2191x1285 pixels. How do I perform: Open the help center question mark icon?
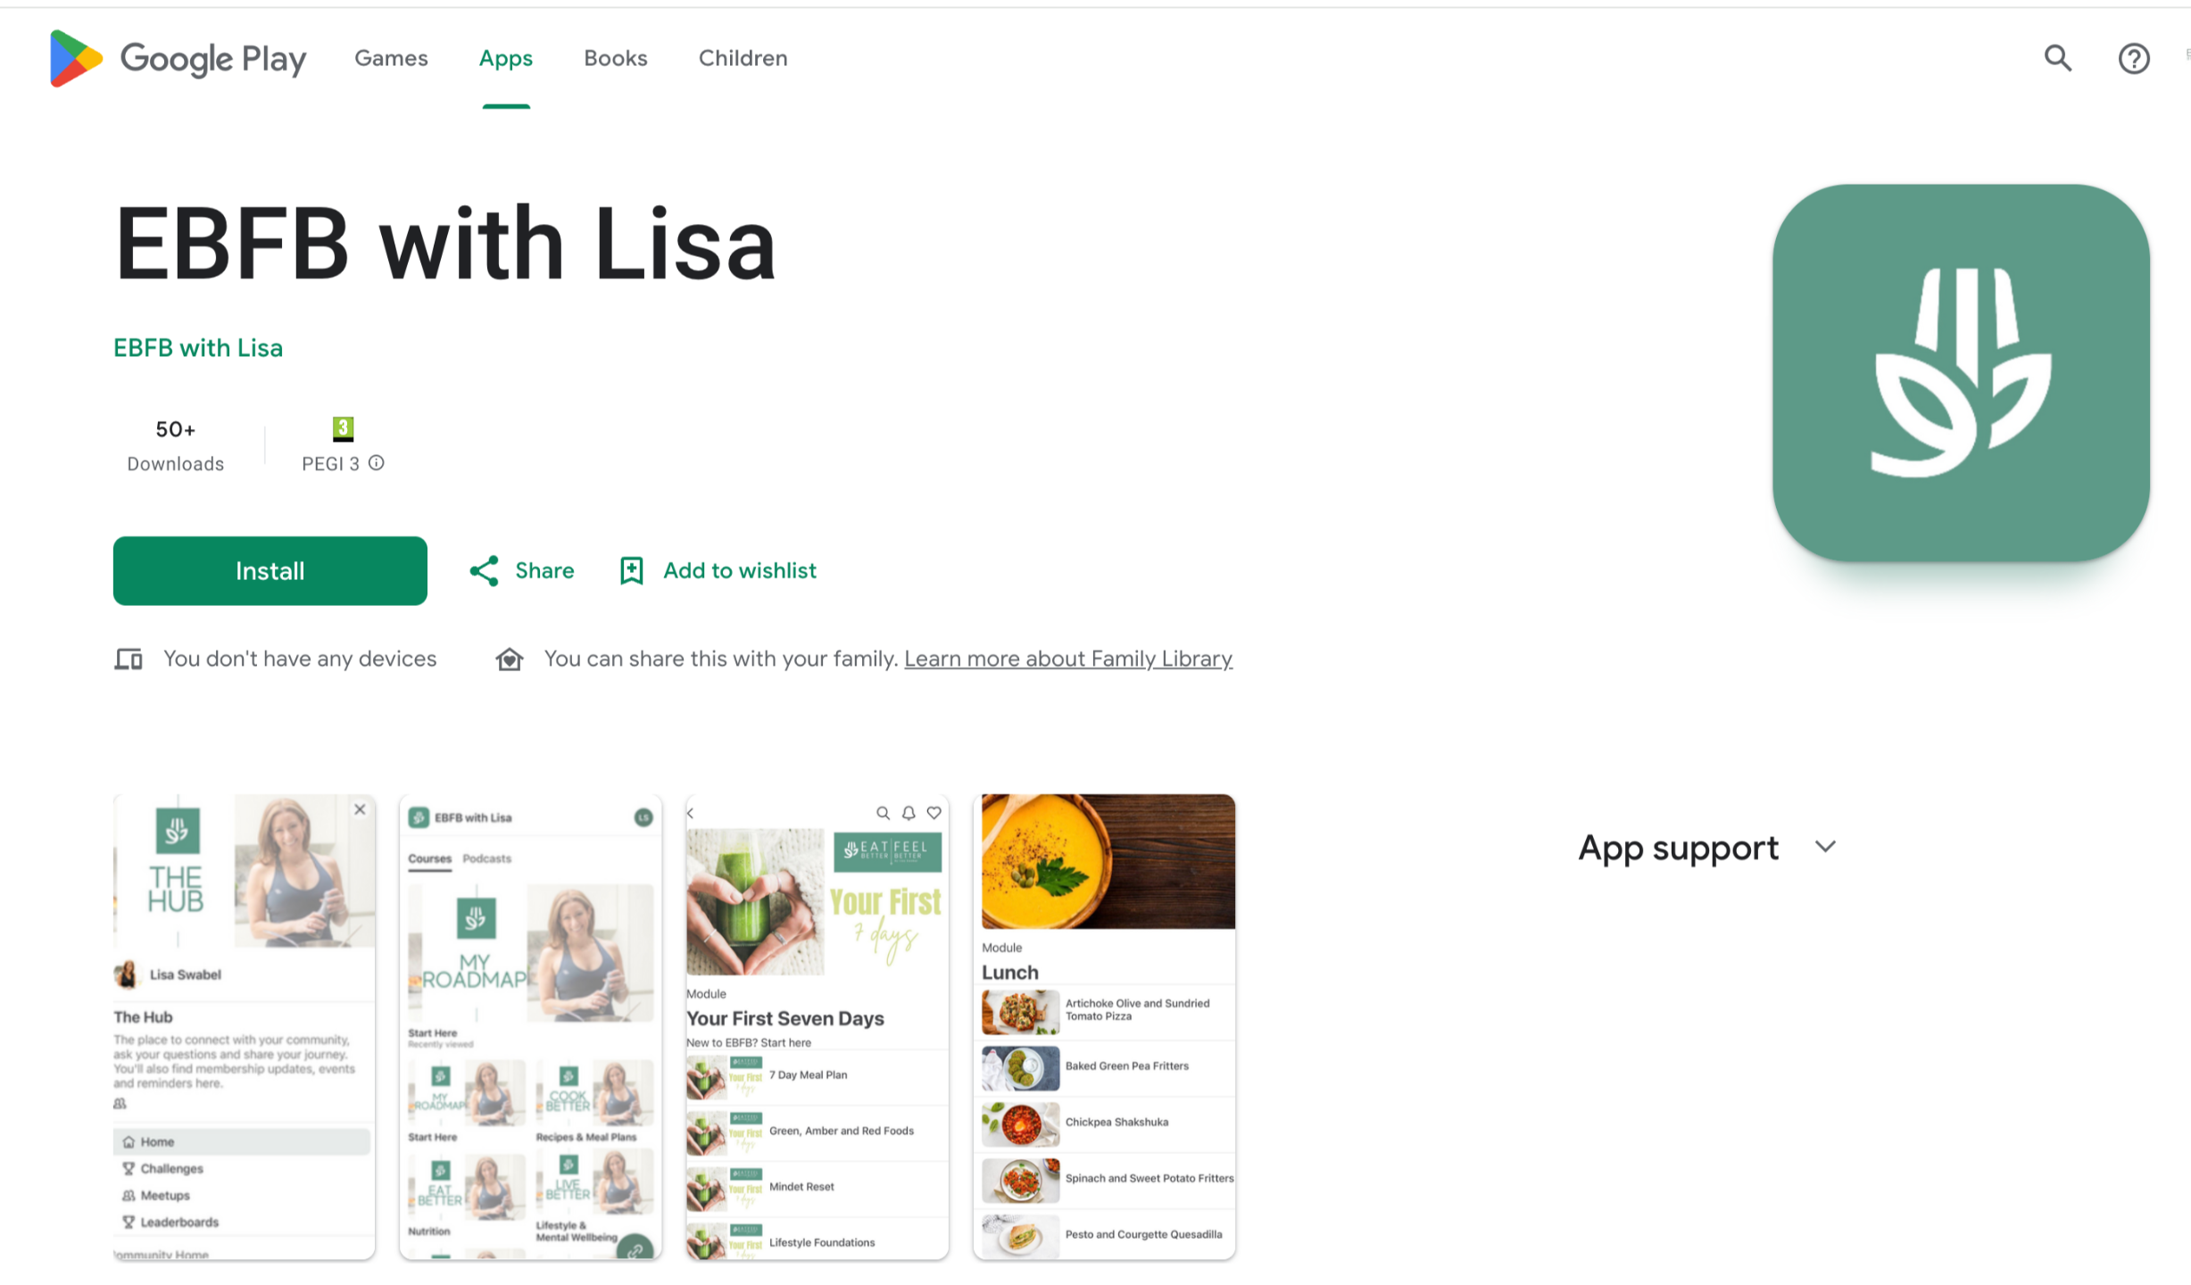2134,59
